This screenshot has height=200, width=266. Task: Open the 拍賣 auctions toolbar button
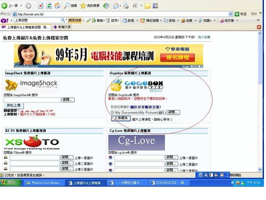(187, 20)
